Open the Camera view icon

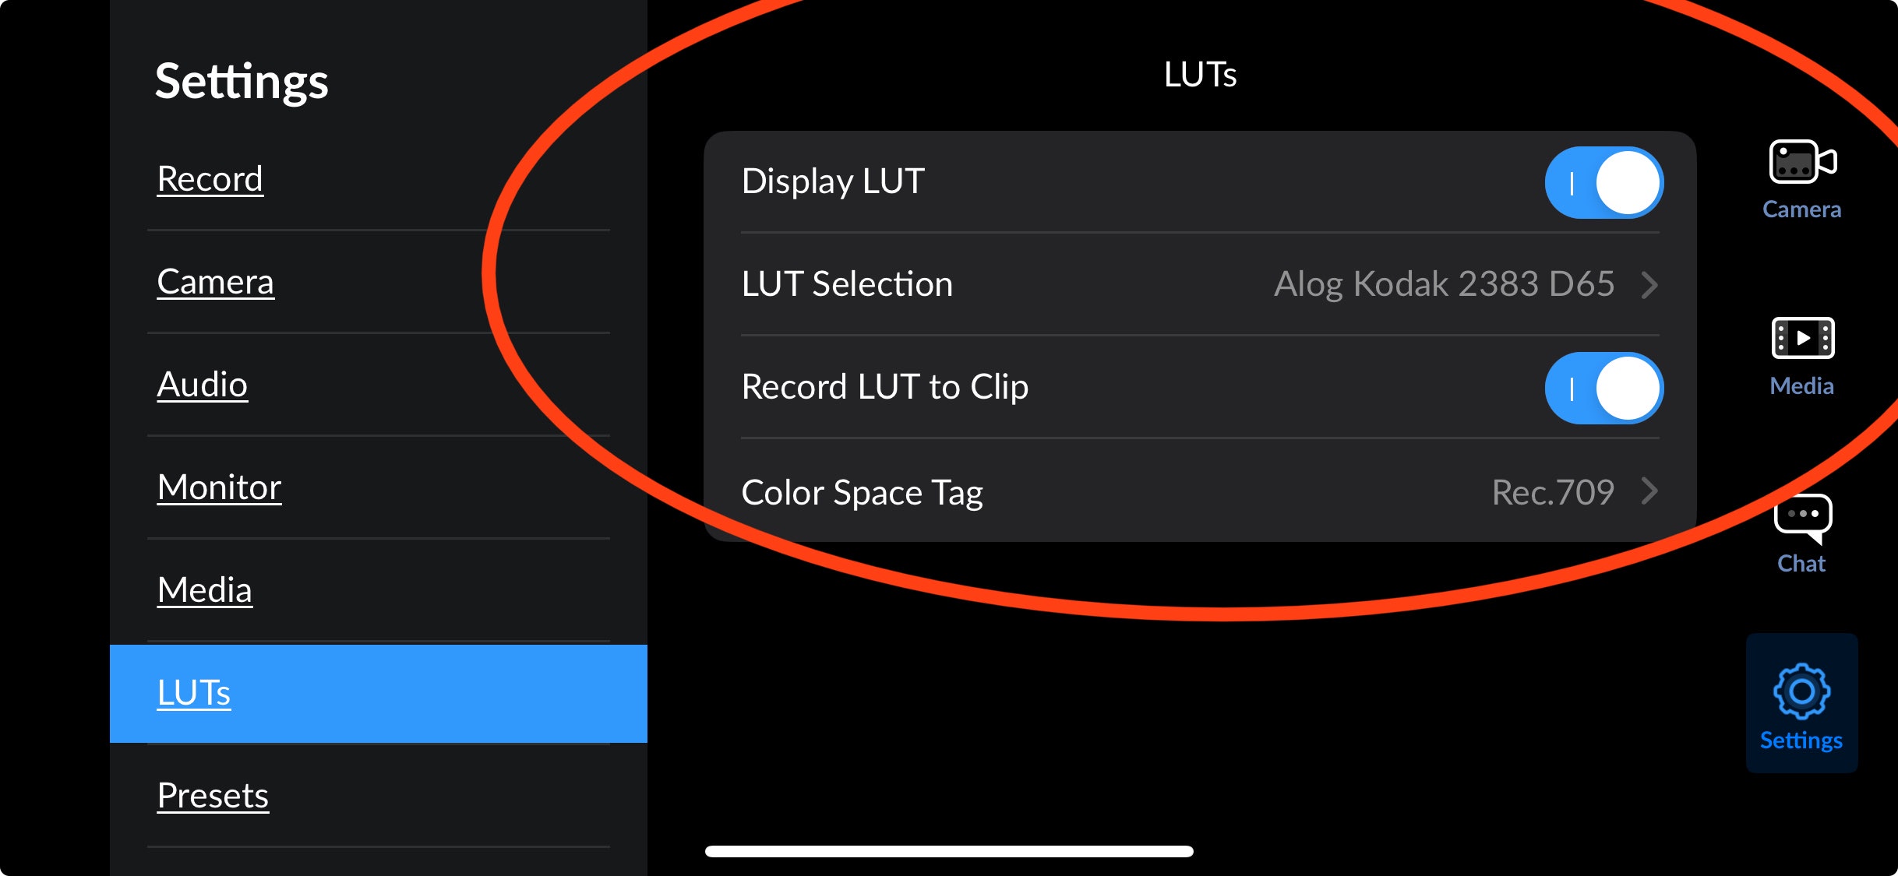1802,162
